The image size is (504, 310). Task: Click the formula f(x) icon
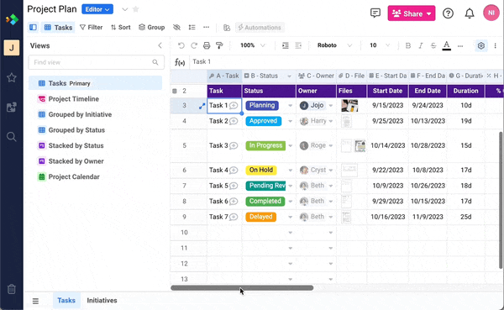(180, 62)
